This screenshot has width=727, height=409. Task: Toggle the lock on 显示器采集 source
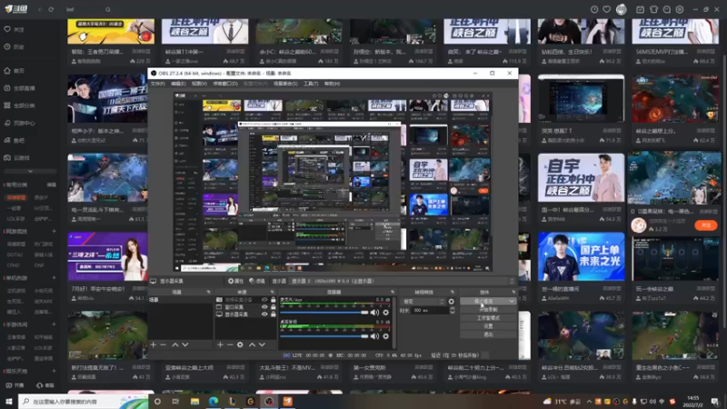[x=274, y=314]
